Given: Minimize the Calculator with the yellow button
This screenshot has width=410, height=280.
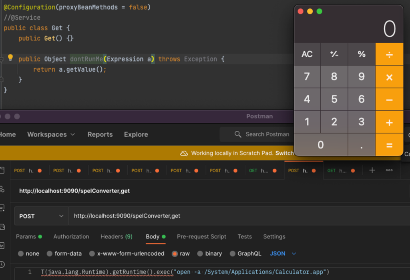Looking at the screenshot, I should pos(310,12).
